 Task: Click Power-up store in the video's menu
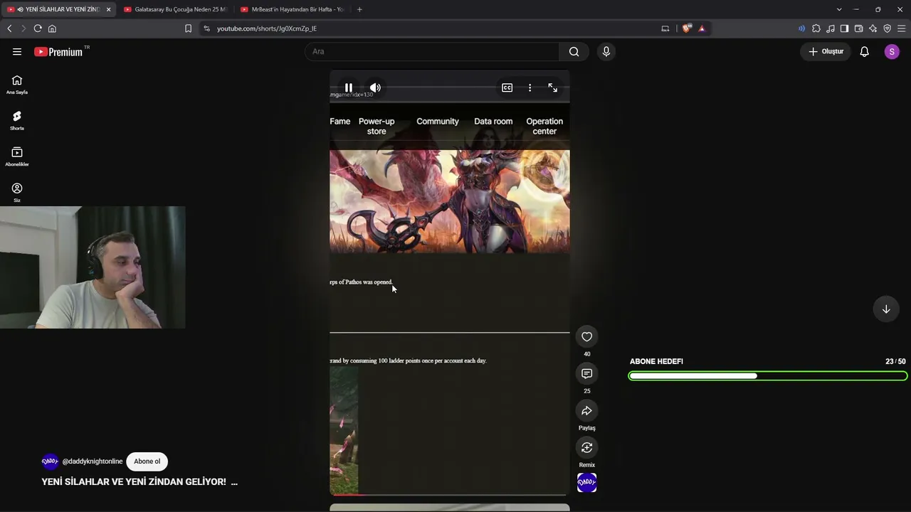tap(376, 127)
